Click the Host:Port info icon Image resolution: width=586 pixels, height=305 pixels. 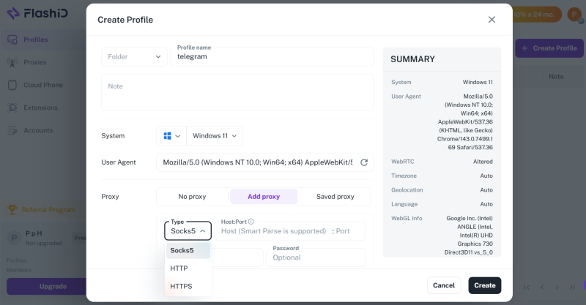(x=251, y=222)
